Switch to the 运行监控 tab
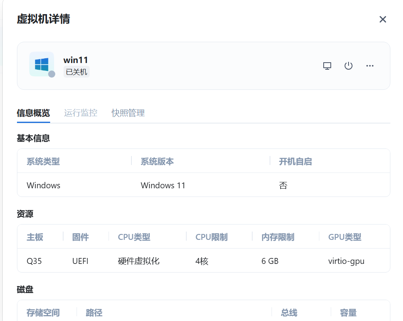 (x=81, y=113)
